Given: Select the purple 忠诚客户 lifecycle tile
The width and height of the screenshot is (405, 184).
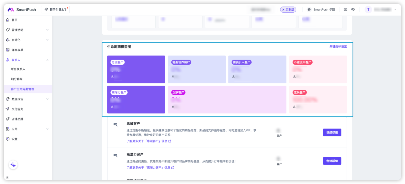Looking at the screenshot, I should point(136,69).
